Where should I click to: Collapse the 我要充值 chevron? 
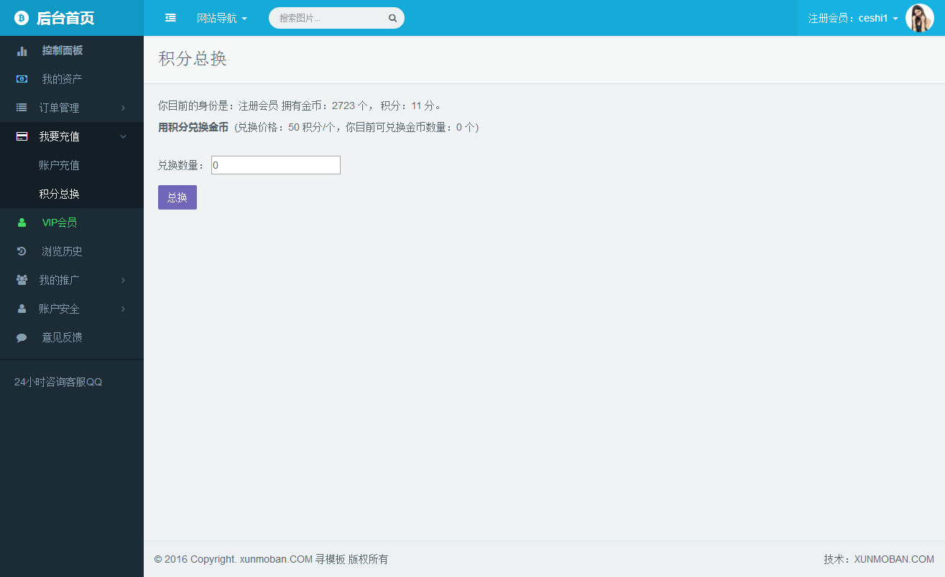(x=123, y=136)
